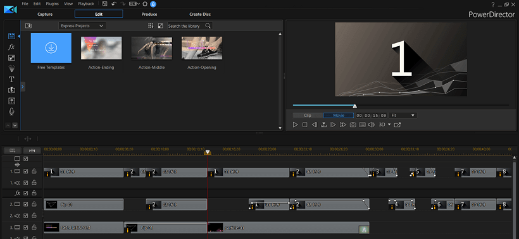
Task: Open the Particle Room icon
Action: point(11,68)
